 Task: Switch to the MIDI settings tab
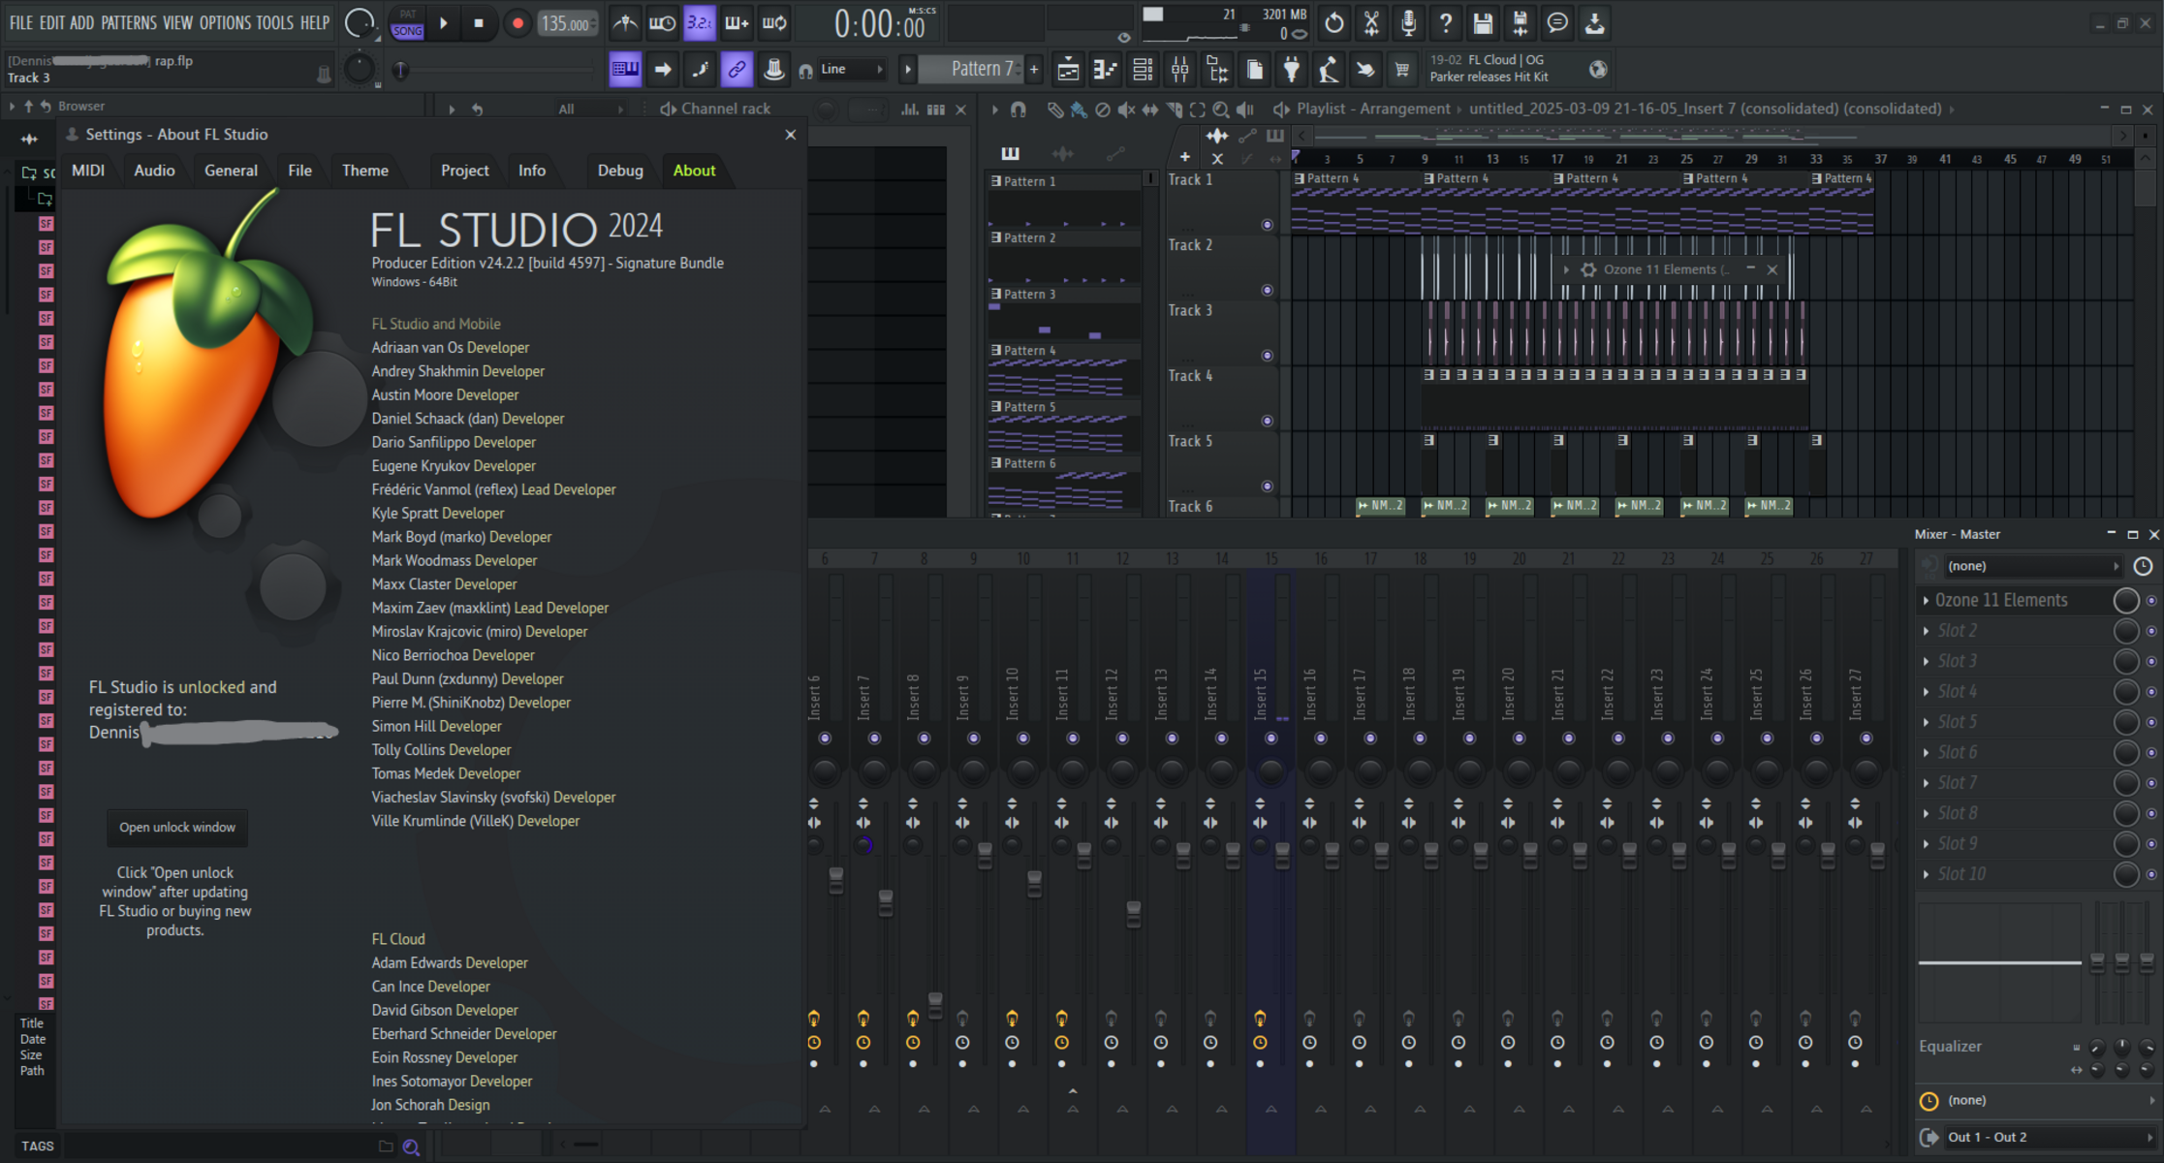tap(88, 171)
